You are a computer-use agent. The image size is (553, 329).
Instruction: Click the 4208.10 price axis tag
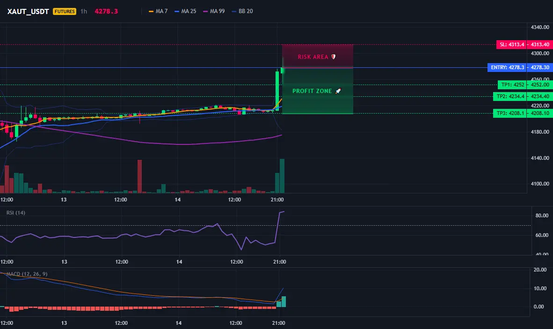540,113
